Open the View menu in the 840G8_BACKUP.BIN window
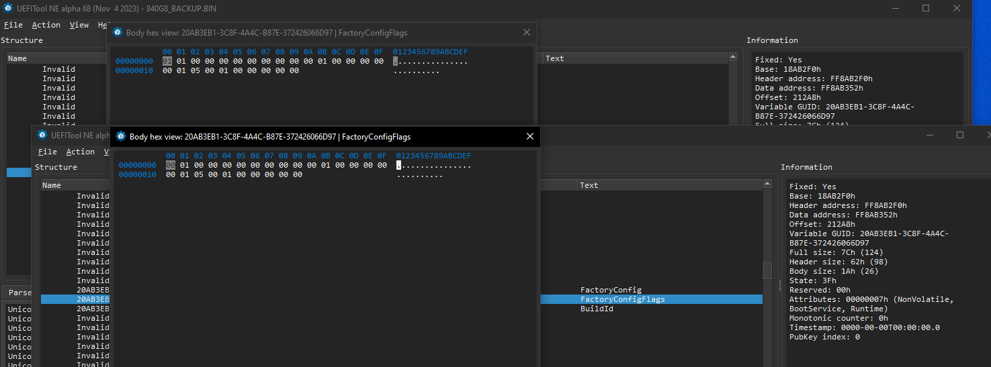 [79, 25]
